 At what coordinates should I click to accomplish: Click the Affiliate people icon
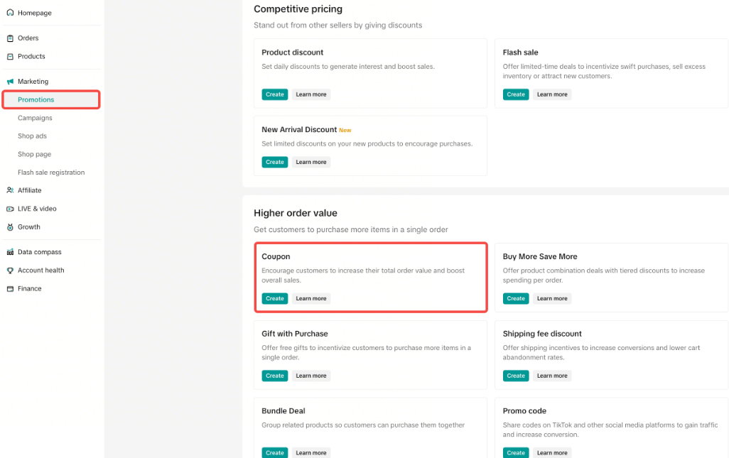[x=10, y=190]
